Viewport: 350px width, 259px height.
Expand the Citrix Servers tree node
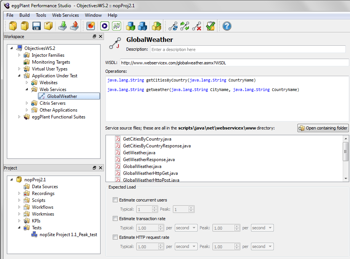[x=27, y=103]
